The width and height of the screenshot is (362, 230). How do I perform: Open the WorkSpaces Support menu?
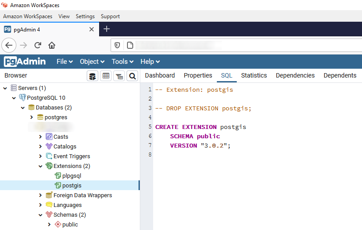click(110, 16)
